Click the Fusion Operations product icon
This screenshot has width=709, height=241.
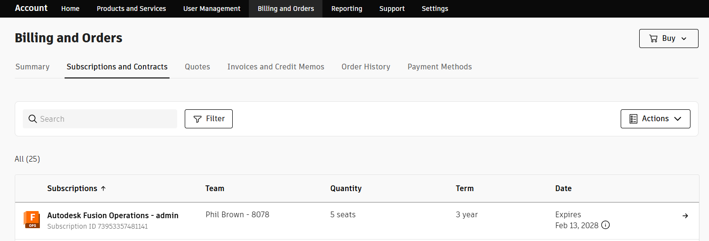pos(32,220)
